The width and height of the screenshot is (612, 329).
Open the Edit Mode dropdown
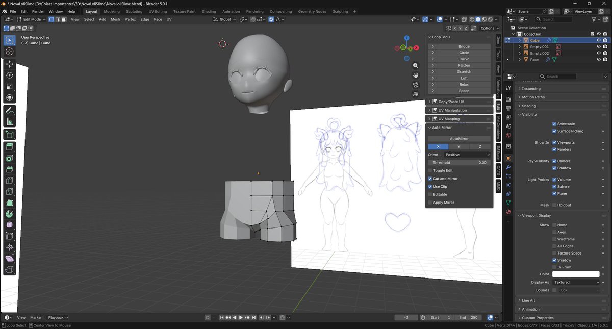tap(31, 19)
